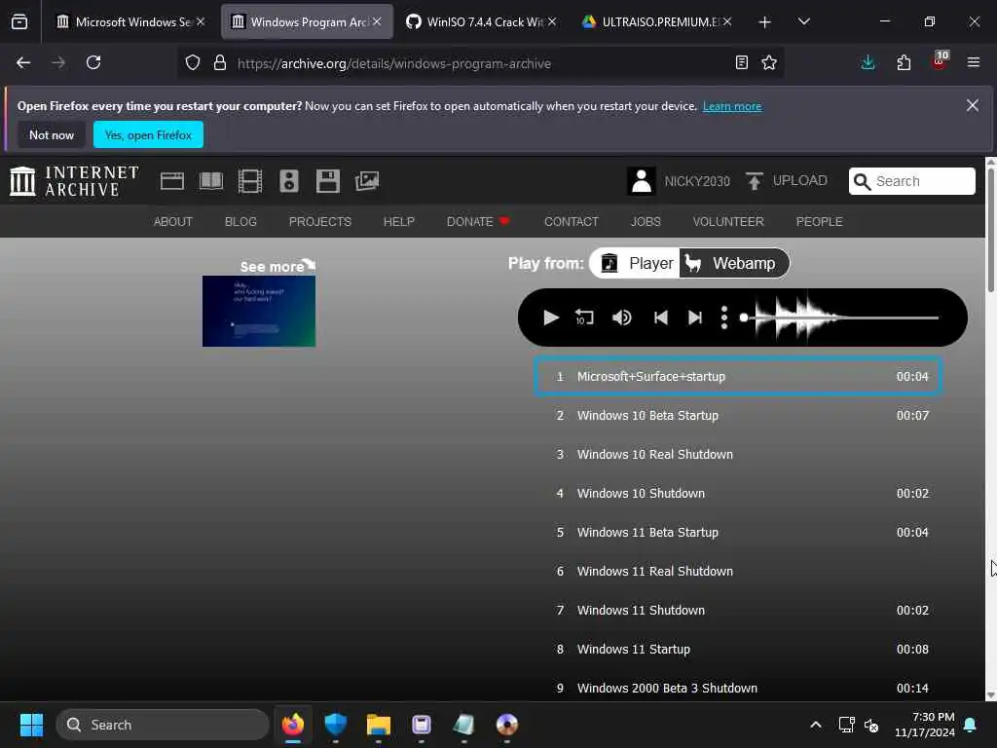Select track Windows 11 Shutdown
Viewport: 997px width, 748px height.
tap(738, 610)
